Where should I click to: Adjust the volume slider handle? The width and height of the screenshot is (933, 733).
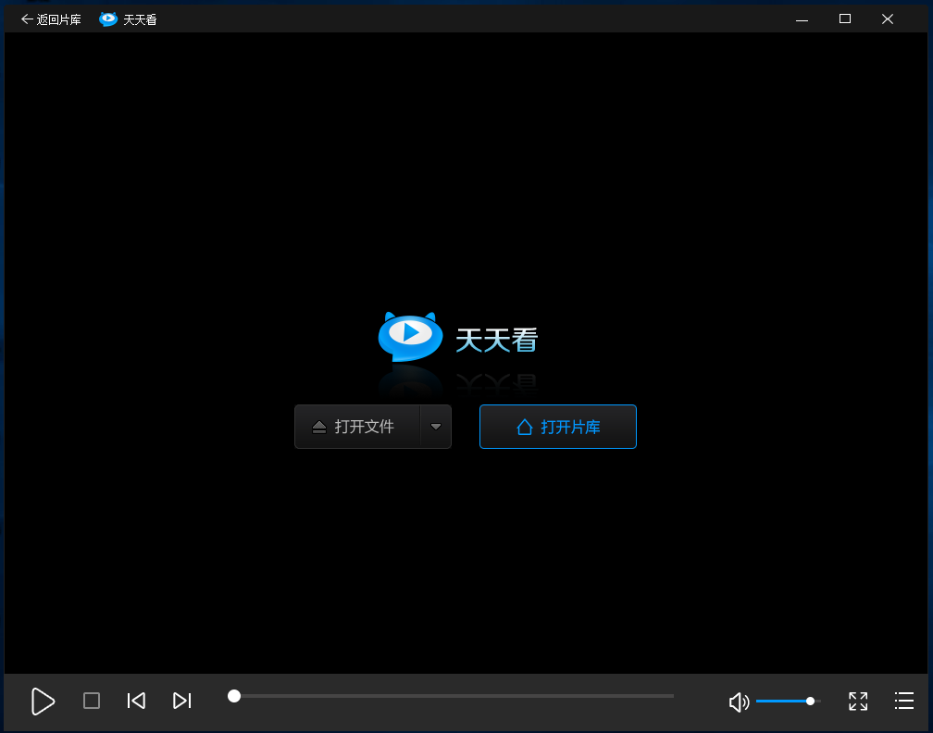coord(810,701)
